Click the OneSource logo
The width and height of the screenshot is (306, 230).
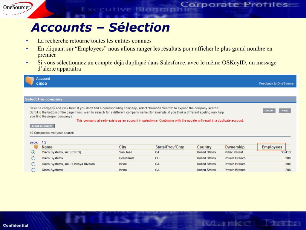17,8
